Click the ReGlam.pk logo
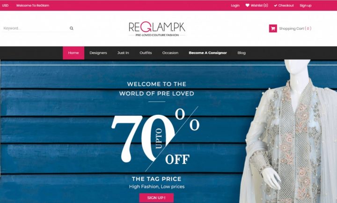 [157, 29]
